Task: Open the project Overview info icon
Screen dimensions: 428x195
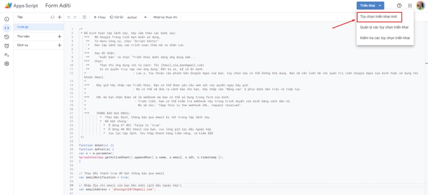Action: click(7, 19)
